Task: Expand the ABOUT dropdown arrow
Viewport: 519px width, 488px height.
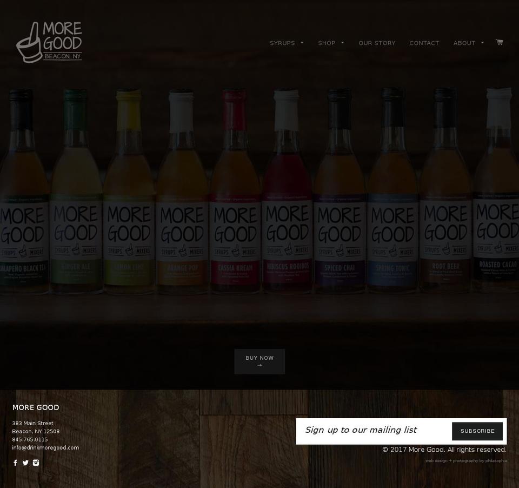Action: [483, 43]
